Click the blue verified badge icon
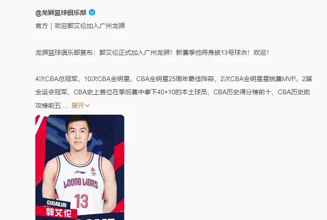Screen dimensions: 327x220 pos(92,12)
